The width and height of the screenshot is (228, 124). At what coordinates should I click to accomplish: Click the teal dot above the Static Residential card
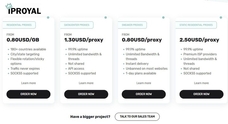point(221,18)
